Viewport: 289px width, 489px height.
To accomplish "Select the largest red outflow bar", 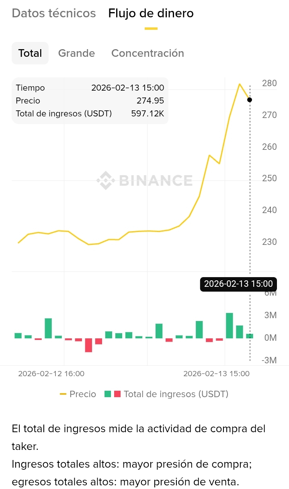I will tap(88, 345).
